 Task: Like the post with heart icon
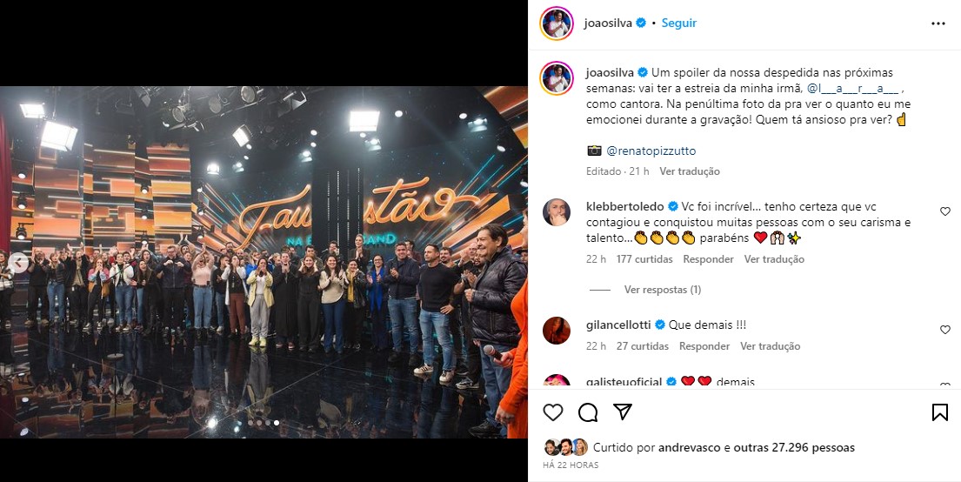pos(553,412)
